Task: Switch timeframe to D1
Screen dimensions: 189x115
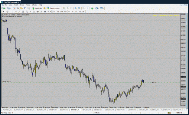Action: point(76,12)
